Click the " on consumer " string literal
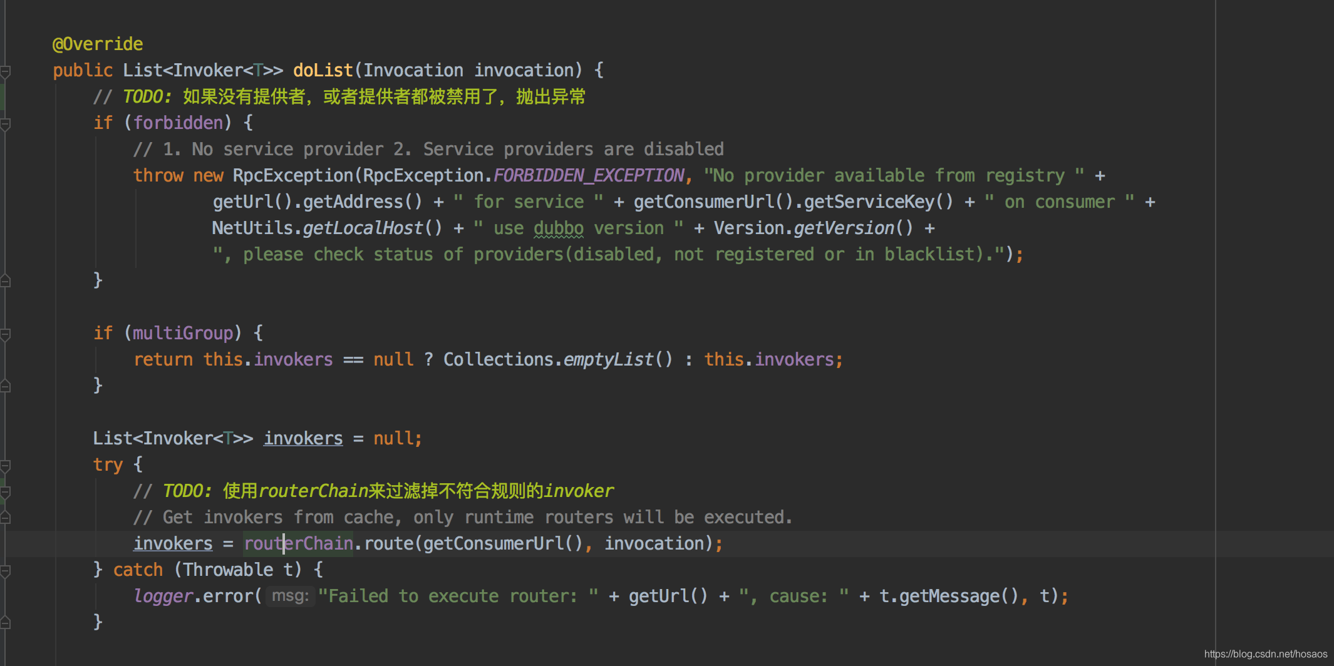The height and width of the screenshot is (666, 1334). pyautogui.click(x=1060, y=202)
